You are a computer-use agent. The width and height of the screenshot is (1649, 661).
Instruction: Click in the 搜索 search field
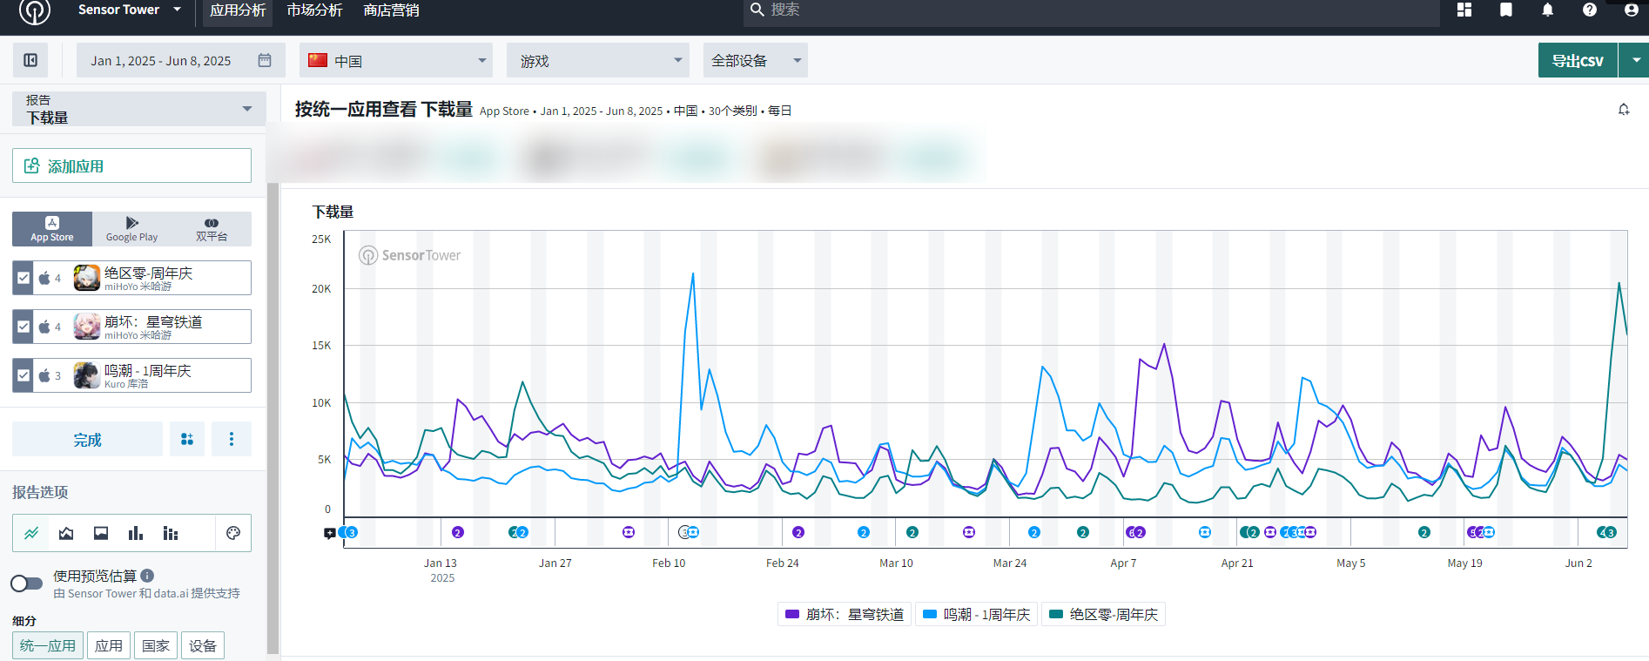coord(1092,10)
